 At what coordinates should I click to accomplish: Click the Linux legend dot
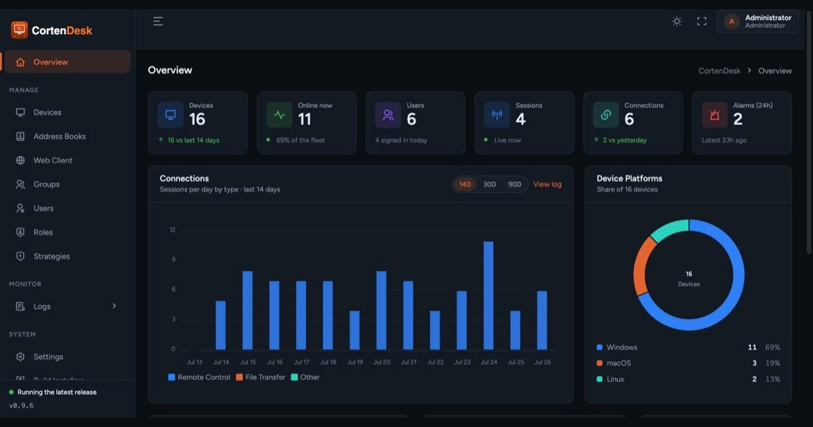coord(600,380)
